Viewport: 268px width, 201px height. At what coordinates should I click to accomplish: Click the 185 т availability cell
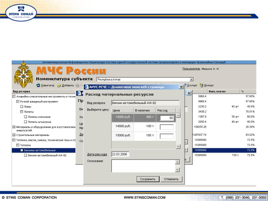click(x=145, y=136)
